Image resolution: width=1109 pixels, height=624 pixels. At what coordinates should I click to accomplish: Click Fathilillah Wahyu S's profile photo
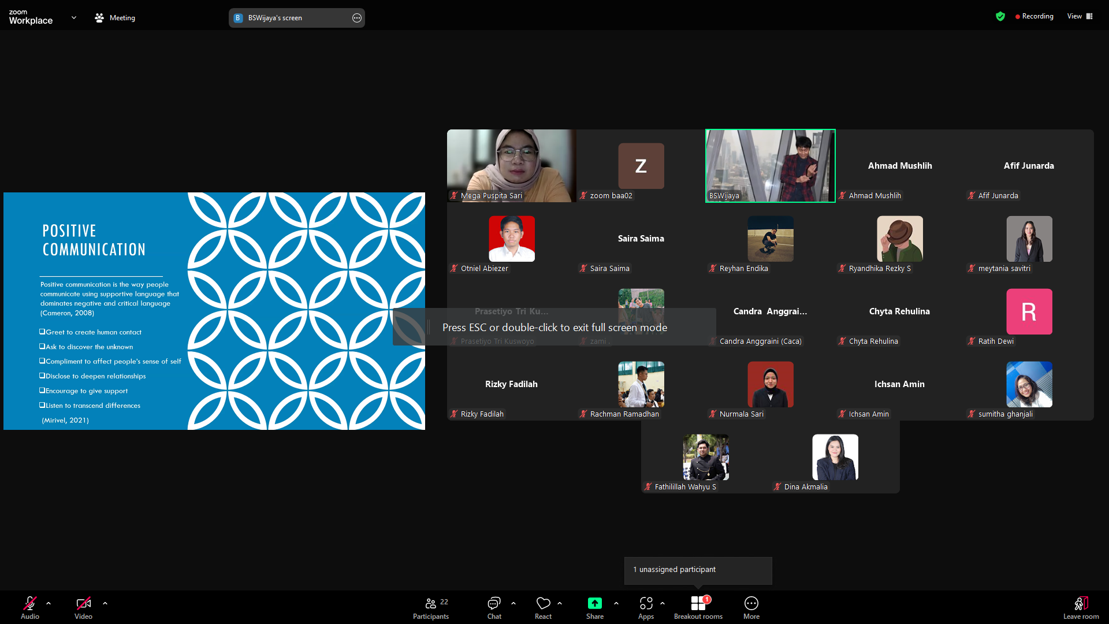coord(706,457)
